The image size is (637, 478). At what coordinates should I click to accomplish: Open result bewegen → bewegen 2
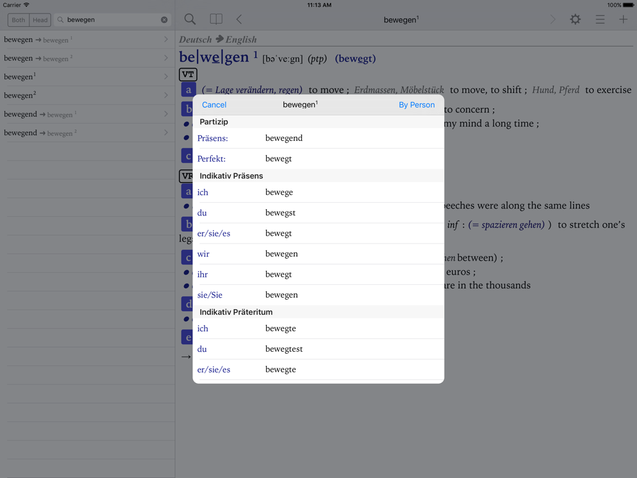(x=87, y=58)
